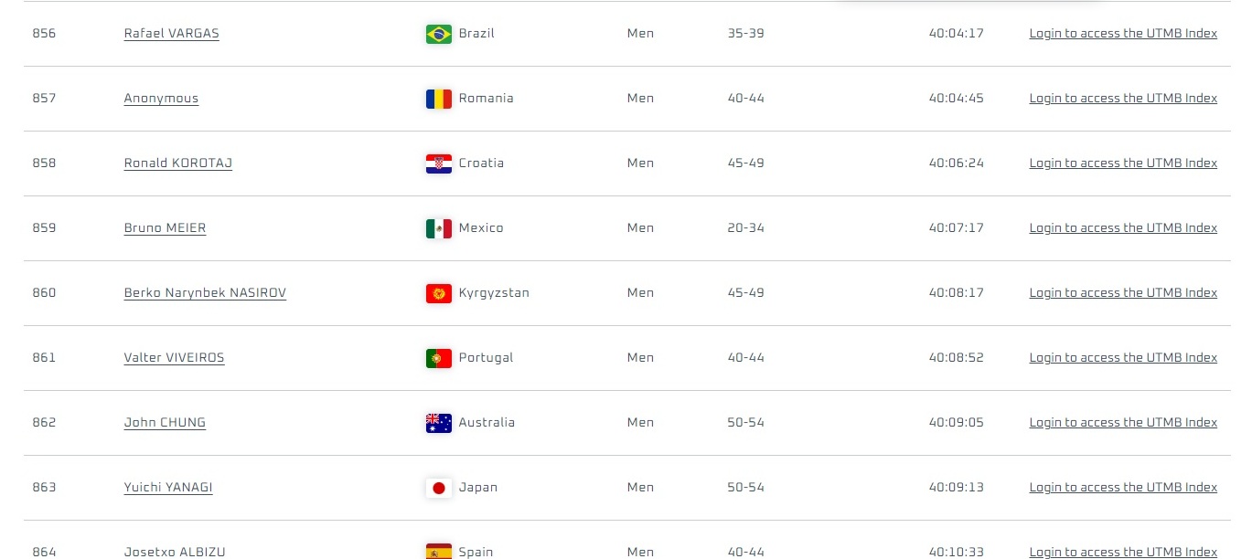Click the Croatia flag icon

point(438,163)
